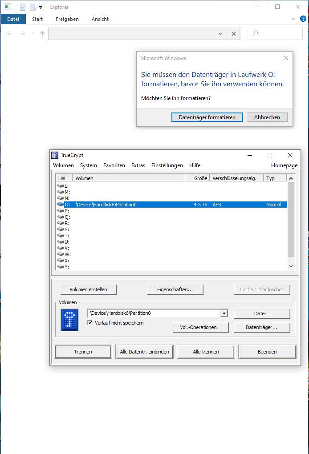Select drive letter S: slot
The image size is (309, 454).
click(x=171, y=229)
